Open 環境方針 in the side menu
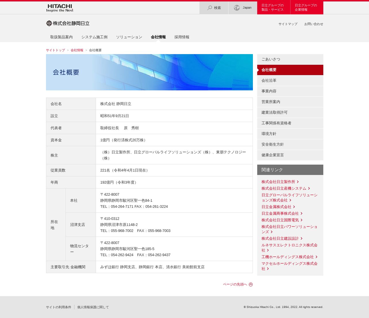369x318 pixels. point(290,134)
